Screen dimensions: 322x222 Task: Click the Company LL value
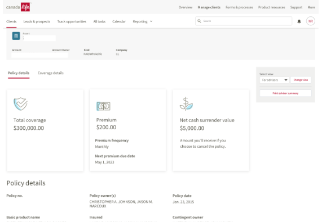tap(117, 54)
